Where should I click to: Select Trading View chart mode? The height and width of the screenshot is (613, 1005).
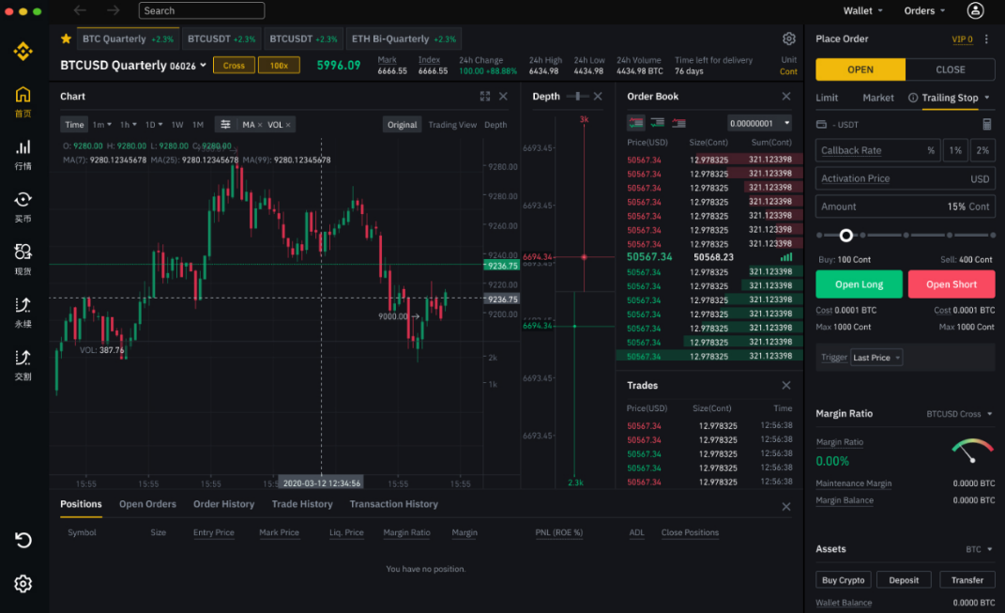click(x=452, y=125)
